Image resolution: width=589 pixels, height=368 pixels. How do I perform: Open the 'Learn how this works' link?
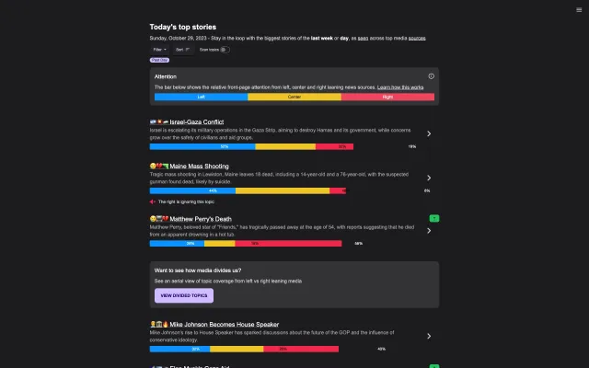(399, 86)
